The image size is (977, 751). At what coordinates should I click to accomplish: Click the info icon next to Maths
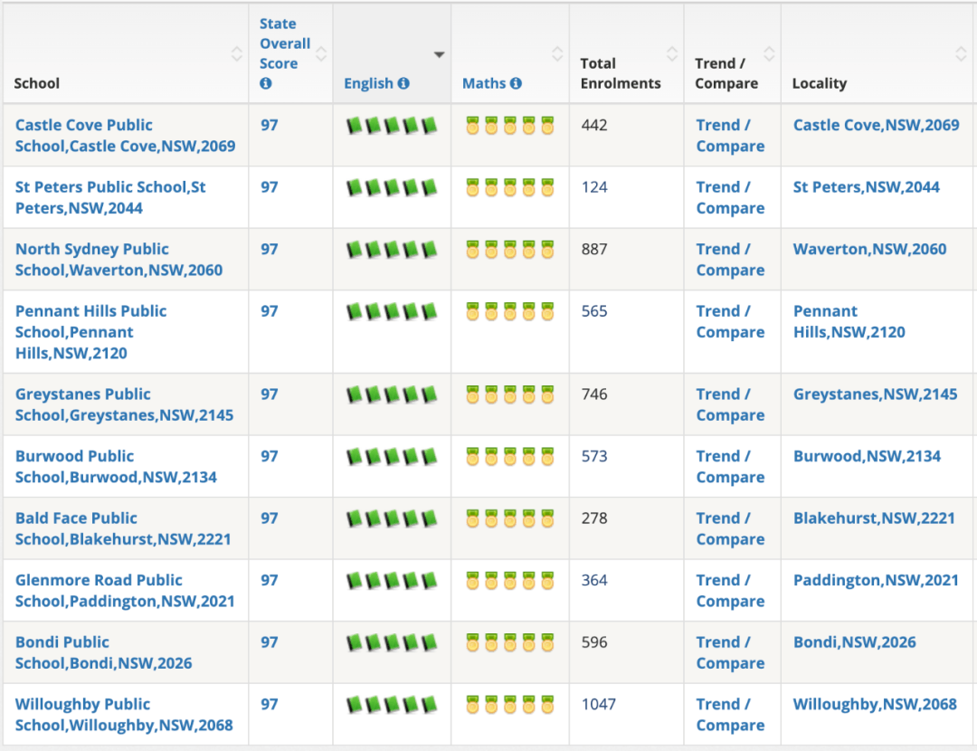click(x=516, y=83)
